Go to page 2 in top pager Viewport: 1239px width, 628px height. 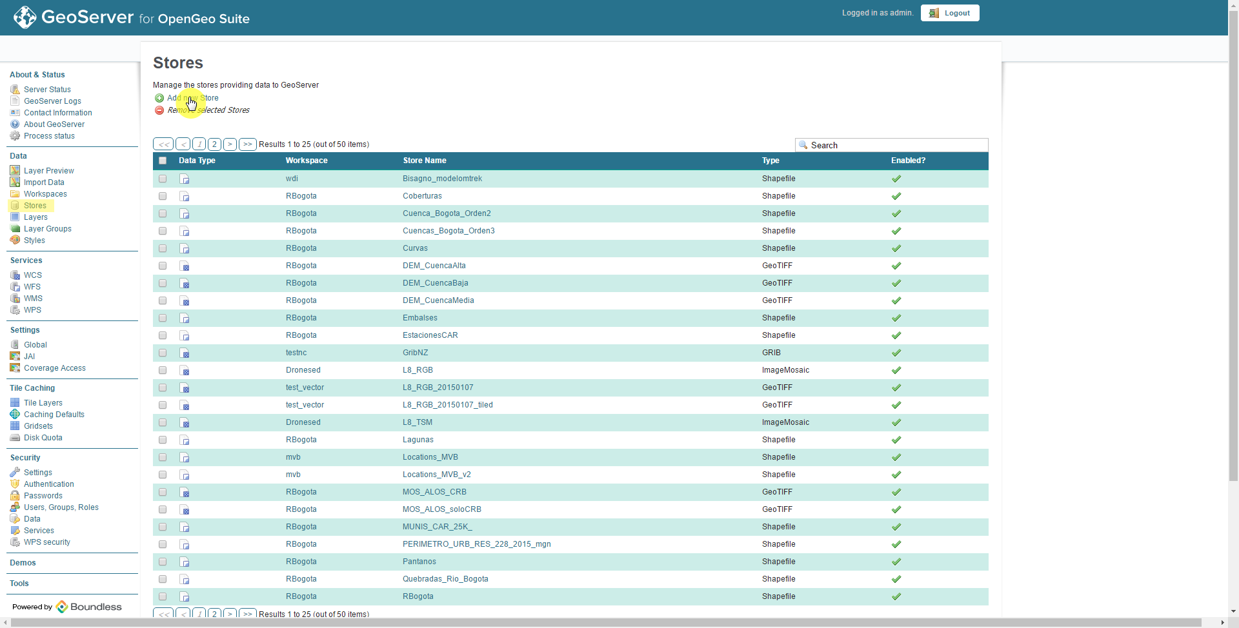point(214,144)
